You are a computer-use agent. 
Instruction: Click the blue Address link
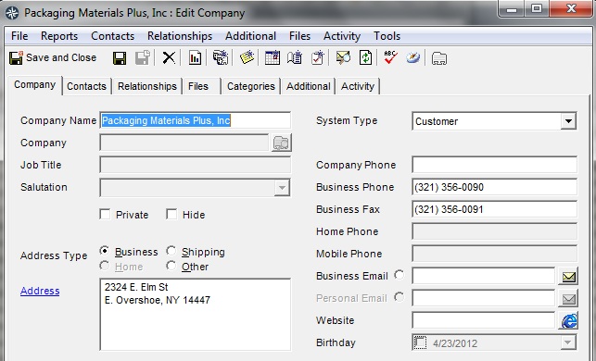[x=40, y=291]
